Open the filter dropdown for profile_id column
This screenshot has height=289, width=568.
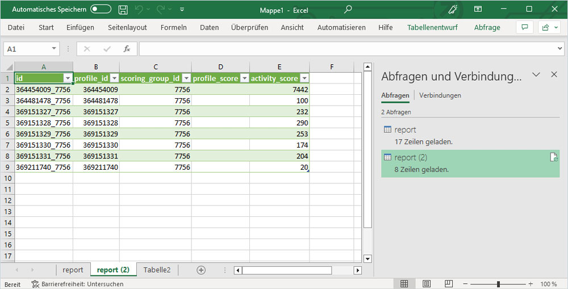(114, 78)
